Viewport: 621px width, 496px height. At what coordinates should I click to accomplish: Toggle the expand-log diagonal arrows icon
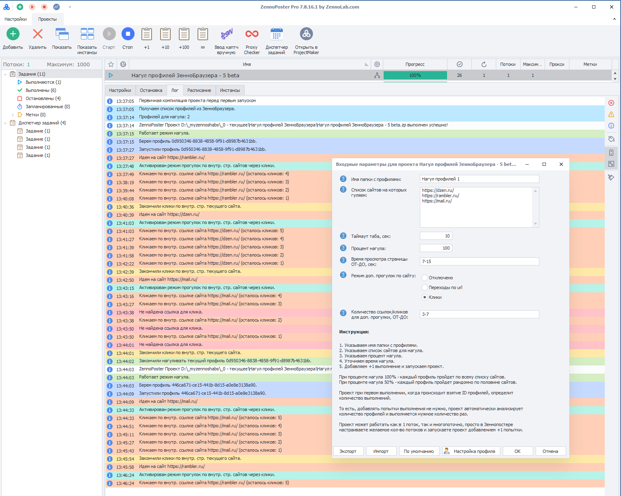point(611,164)
